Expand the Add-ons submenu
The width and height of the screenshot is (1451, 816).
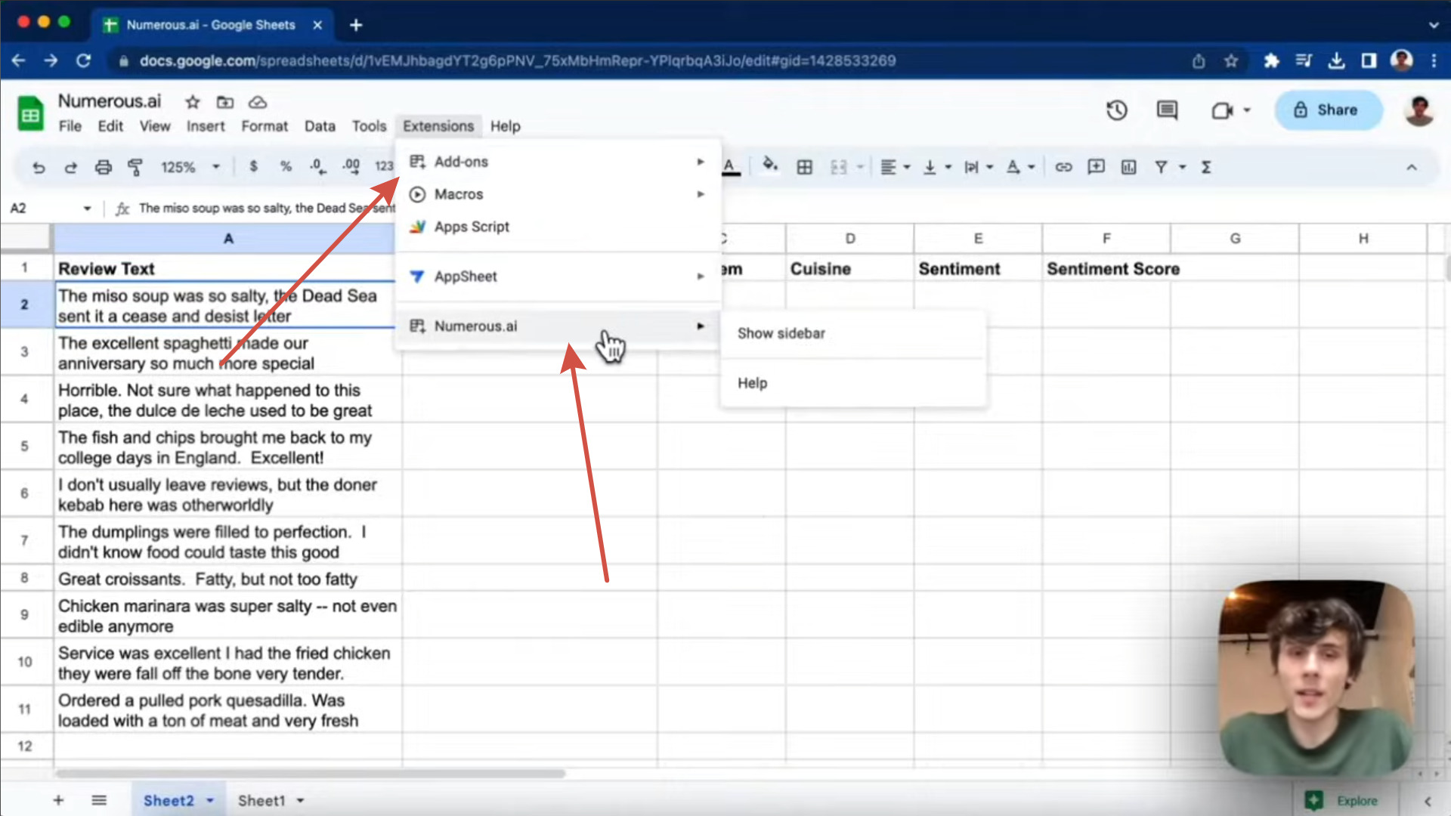(x=558, y=162)
